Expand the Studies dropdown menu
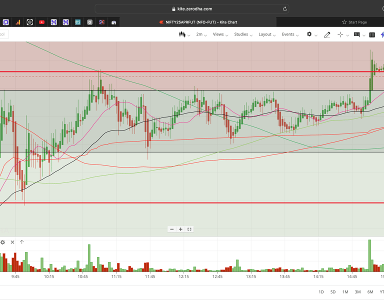This screenshot has width=384, height=300. 243,34
